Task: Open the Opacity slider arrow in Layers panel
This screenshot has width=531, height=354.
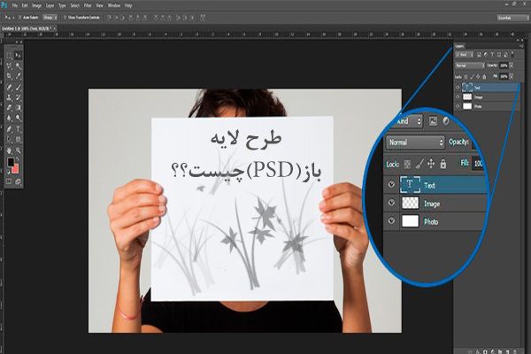Action: tap(512, 65)
